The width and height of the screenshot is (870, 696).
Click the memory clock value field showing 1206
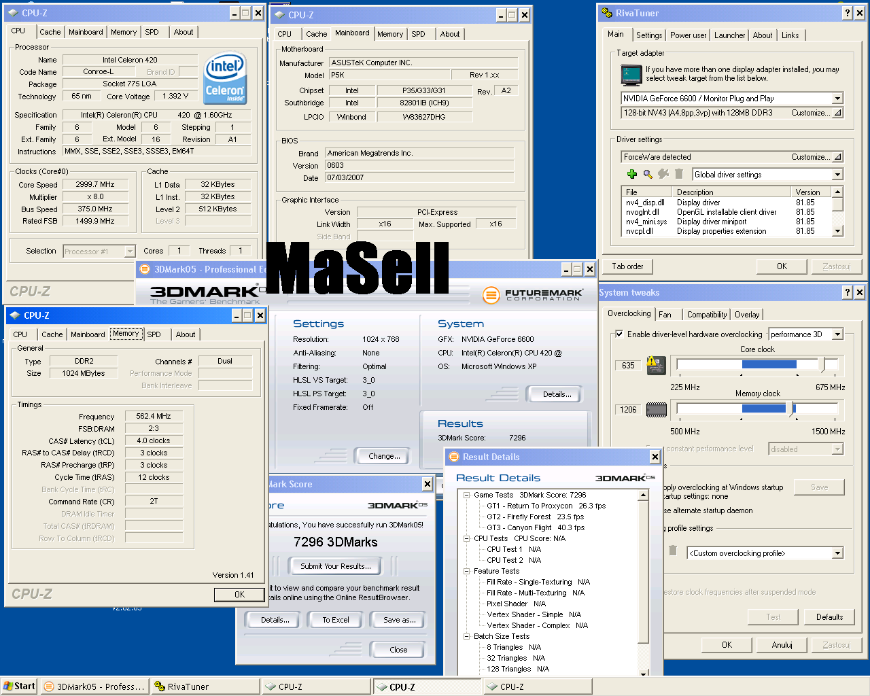(x=628, y=410)
